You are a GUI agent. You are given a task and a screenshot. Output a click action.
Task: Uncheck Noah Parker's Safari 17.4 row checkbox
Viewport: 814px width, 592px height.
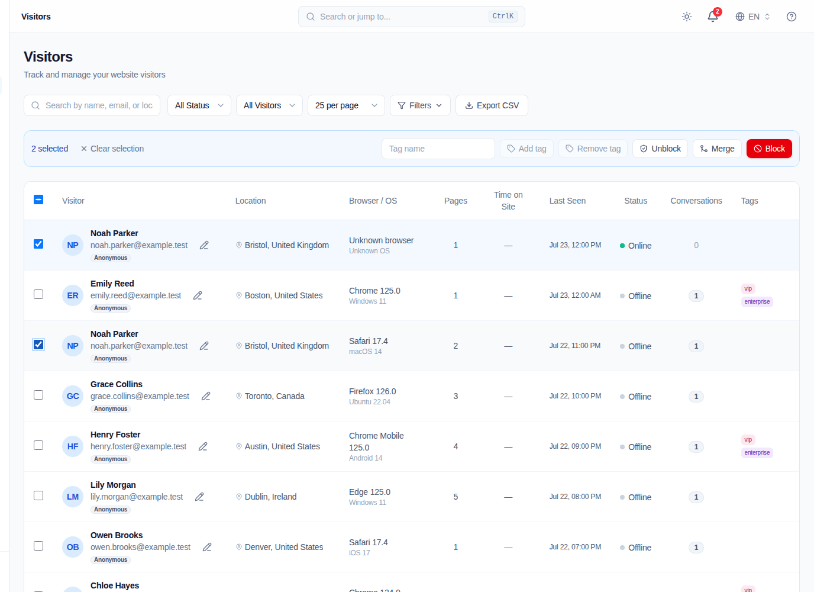click(x=38, y=345)
